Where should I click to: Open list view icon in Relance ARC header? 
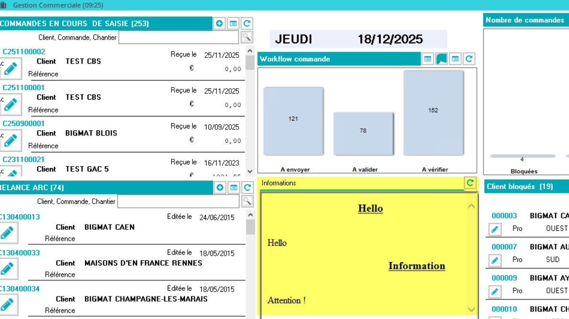(234, 187)
